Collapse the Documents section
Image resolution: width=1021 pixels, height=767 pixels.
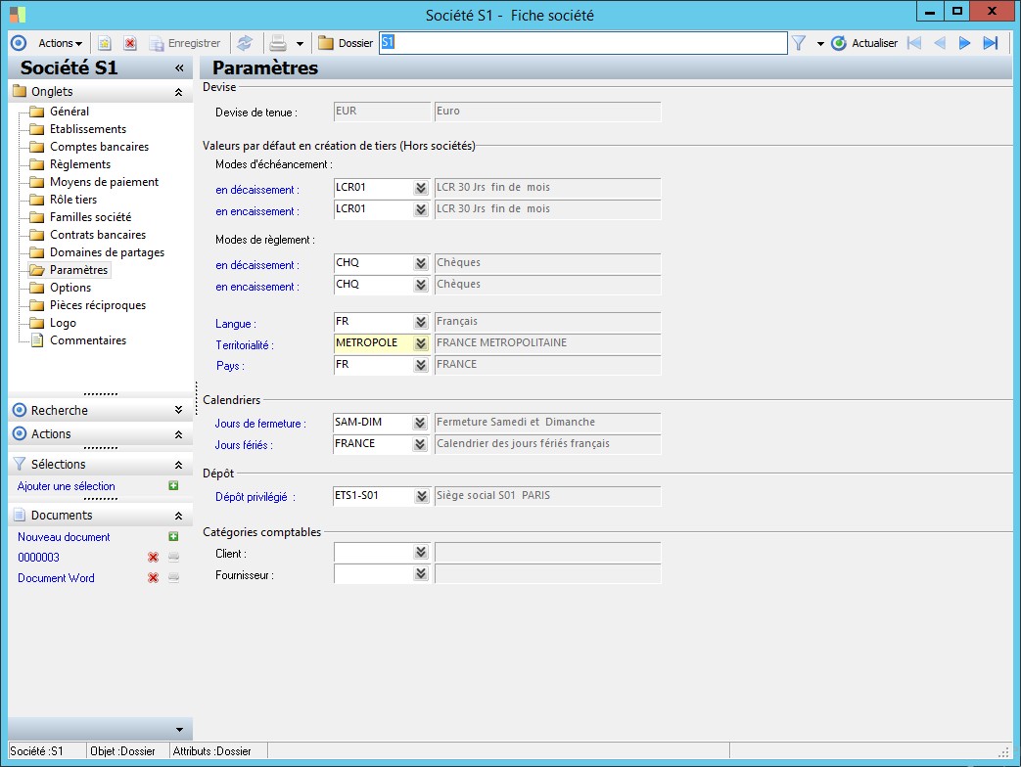click(178, 516)
